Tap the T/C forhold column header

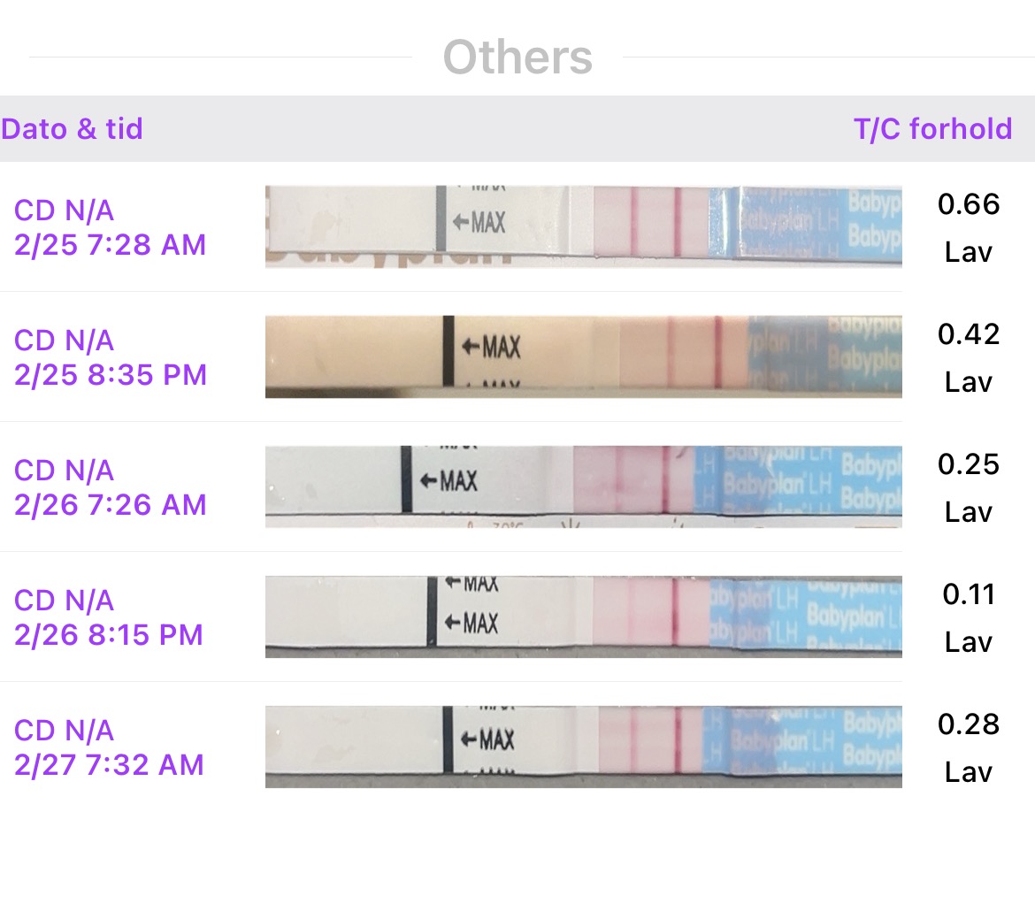(x=932, y=129)
